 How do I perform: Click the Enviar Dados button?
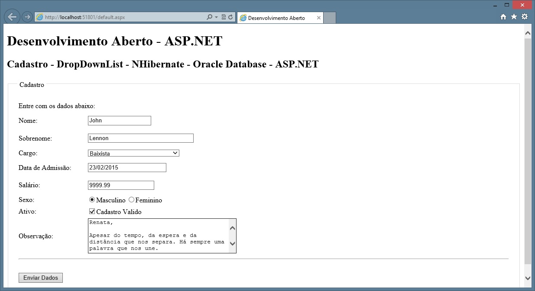(x=41, y=278)
